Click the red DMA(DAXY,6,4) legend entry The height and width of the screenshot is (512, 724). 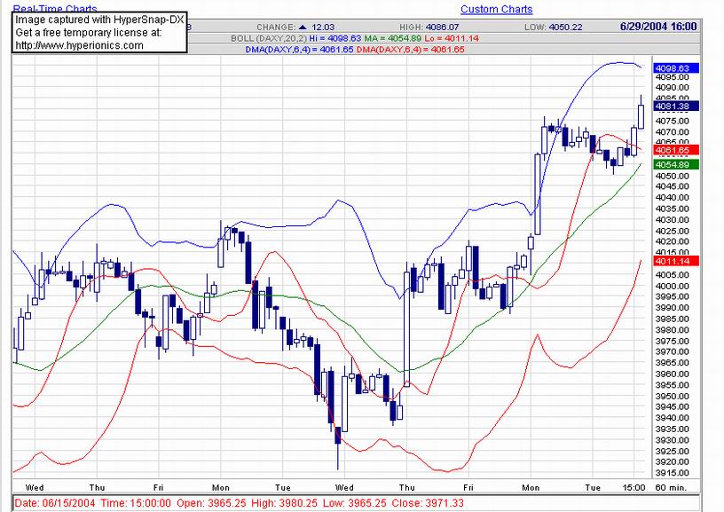click(x=411, y=50)
